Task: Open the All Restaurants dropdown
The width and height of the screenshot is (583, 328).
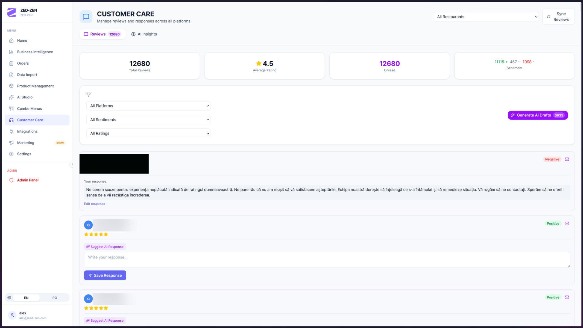Action: [486, 17]
